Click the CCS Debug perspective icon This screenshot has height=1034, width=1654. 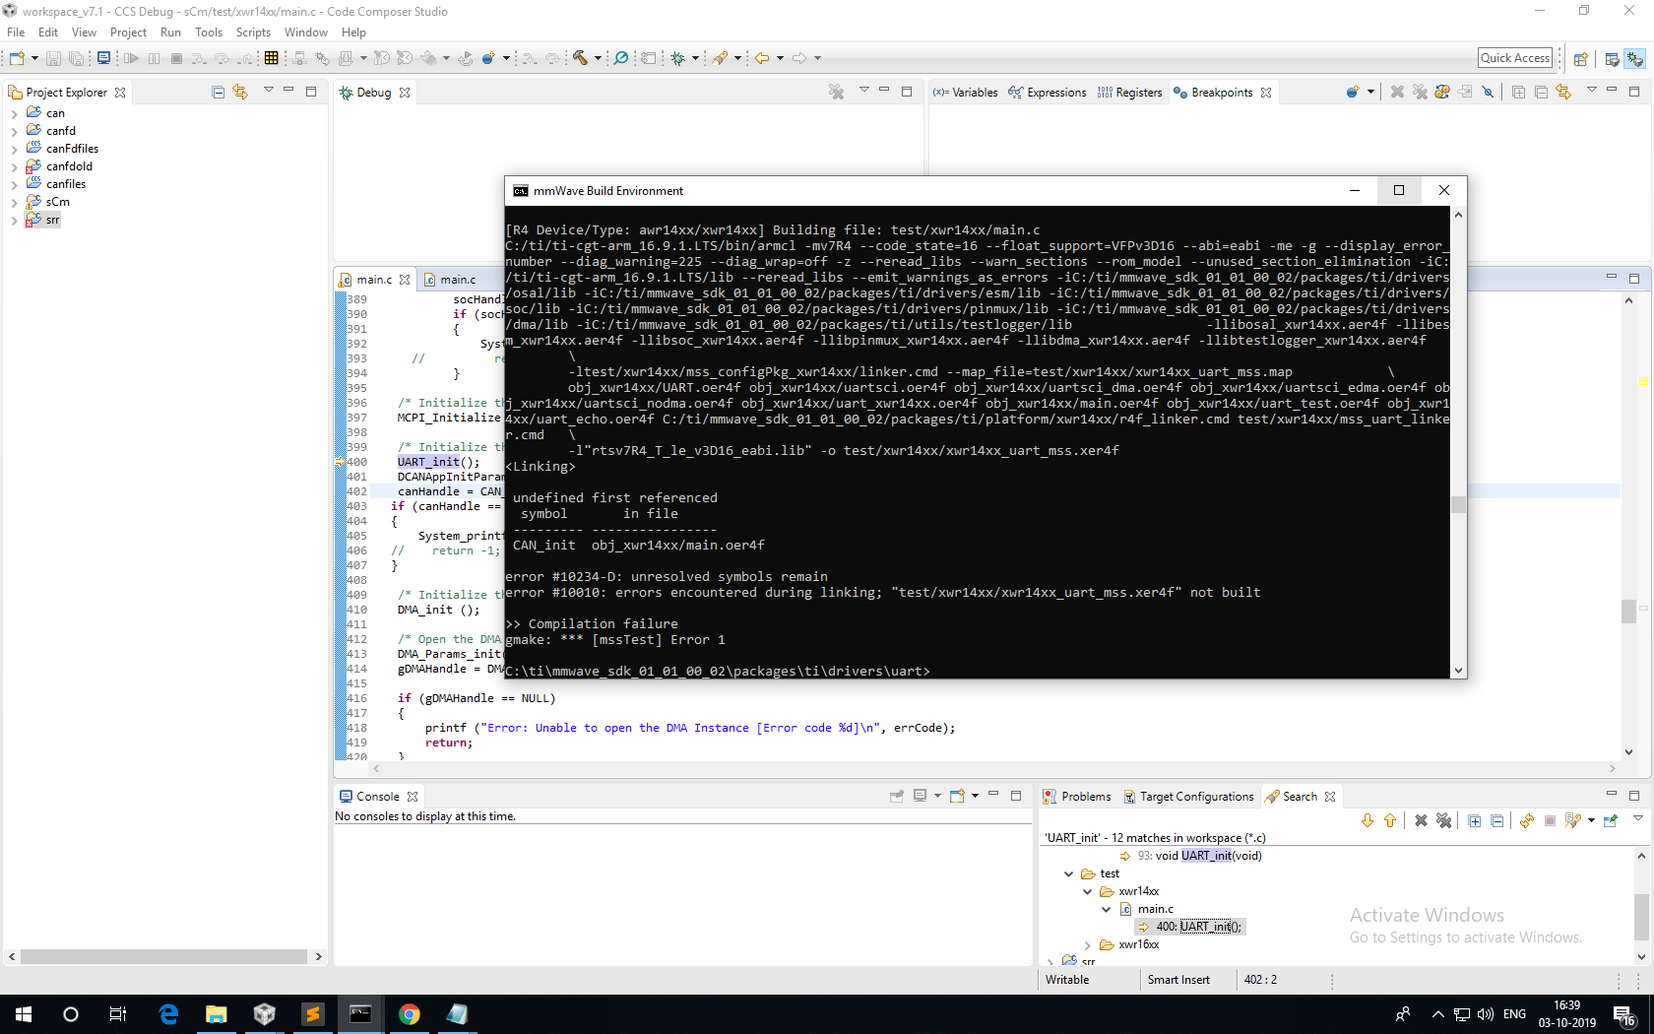[1635, 59]
